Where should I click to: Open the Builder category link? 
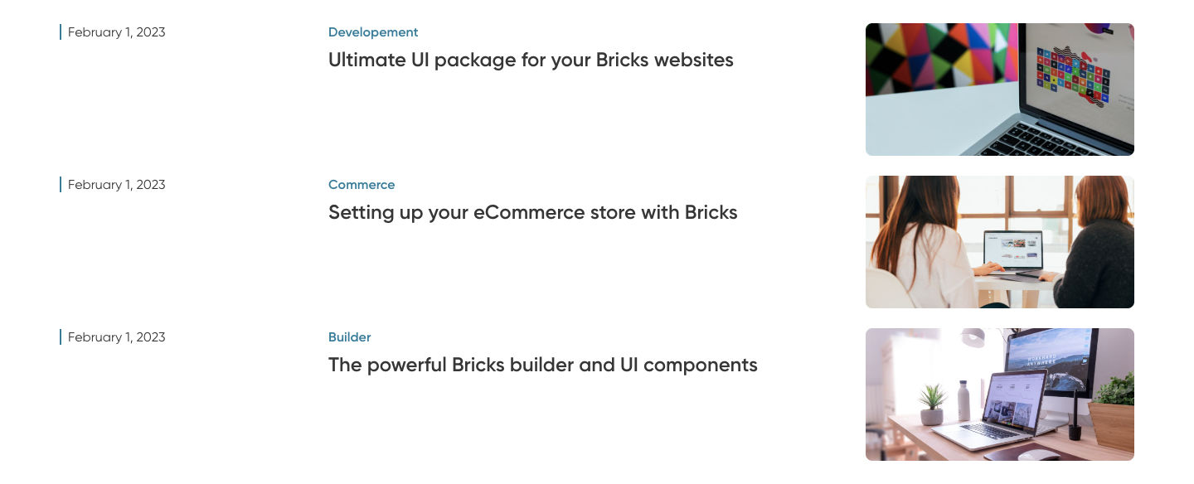tap(349, 337)
